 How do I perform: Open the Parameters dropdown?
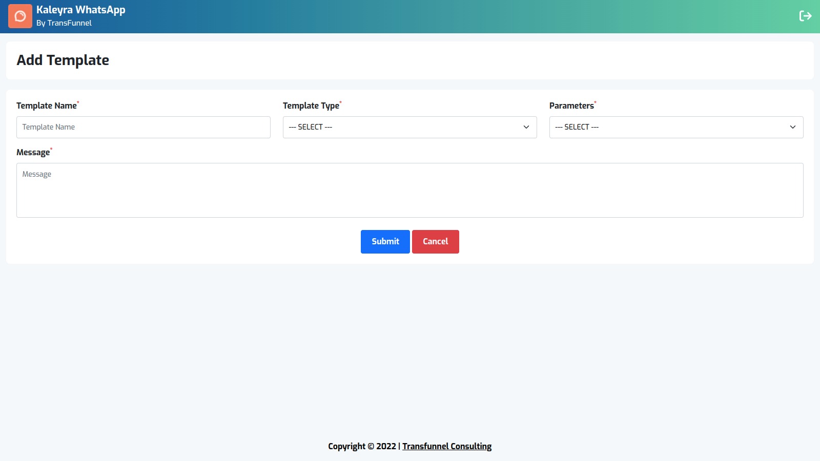(x=676, y=127)
